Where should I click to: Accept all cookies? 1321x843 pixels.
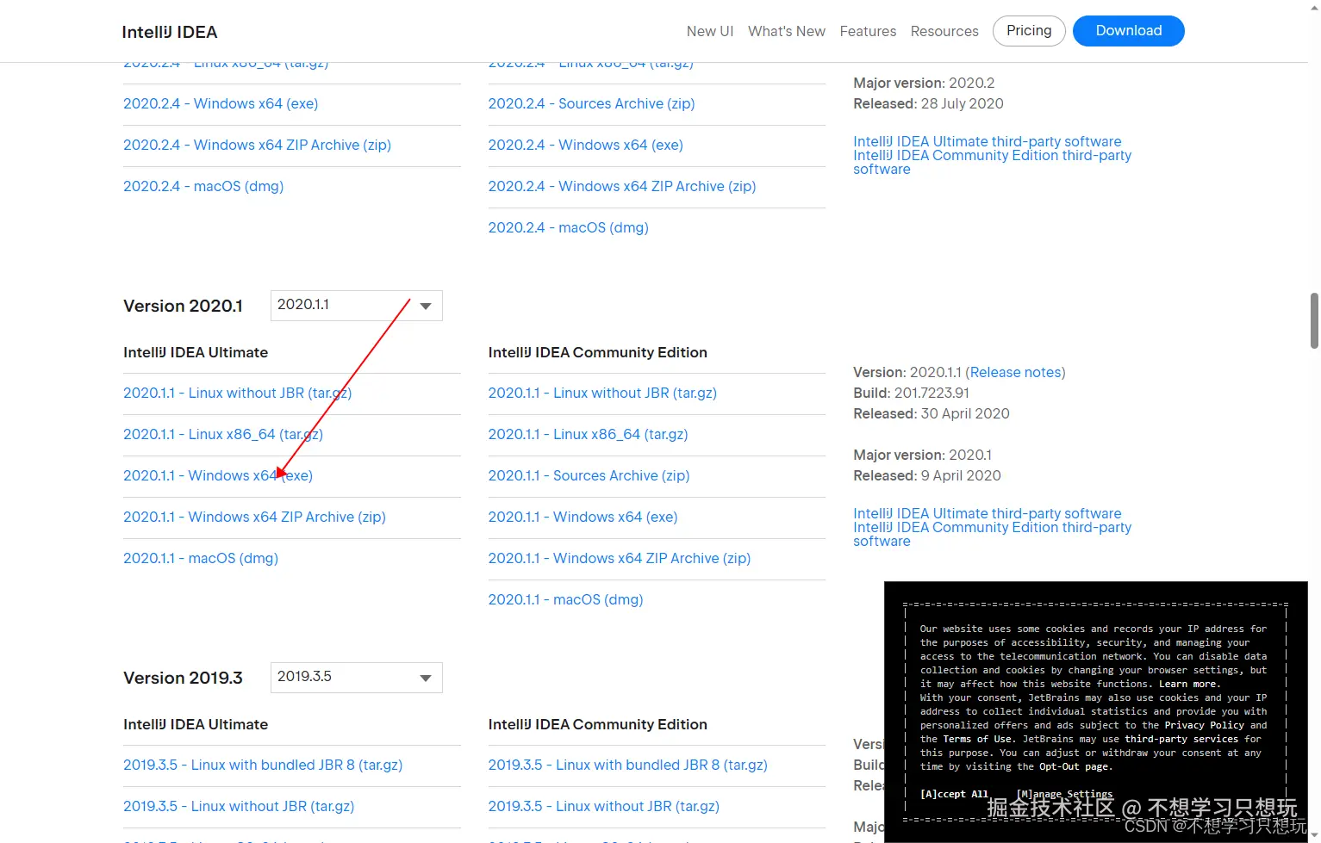point(954,794)
